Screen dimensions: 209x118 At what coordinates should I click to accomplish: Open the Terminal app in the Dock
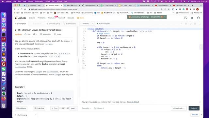(x=4, y=34)
